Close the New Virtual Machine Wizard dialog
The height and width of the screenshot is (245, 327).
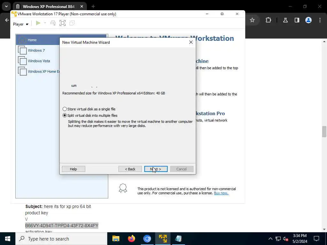191,42
